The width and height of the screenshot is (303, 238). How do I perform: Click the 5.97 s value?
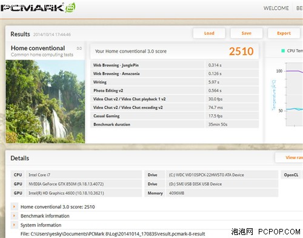tap(214, 82)
